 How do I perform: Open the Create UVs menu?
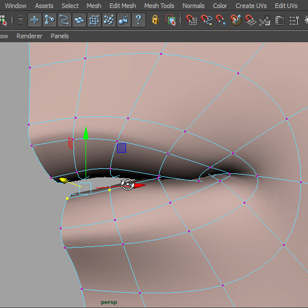[x=251, y=6]
